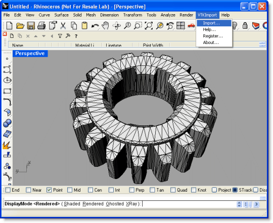This screenshot has height=223, width=273.
Task: Click the padlock Lock icon
Action: click(x=245, y=26)
